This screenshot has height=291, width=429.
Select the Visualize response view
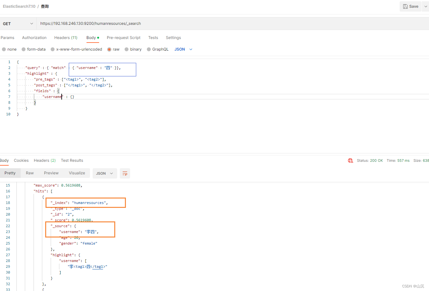coord(77,173)
